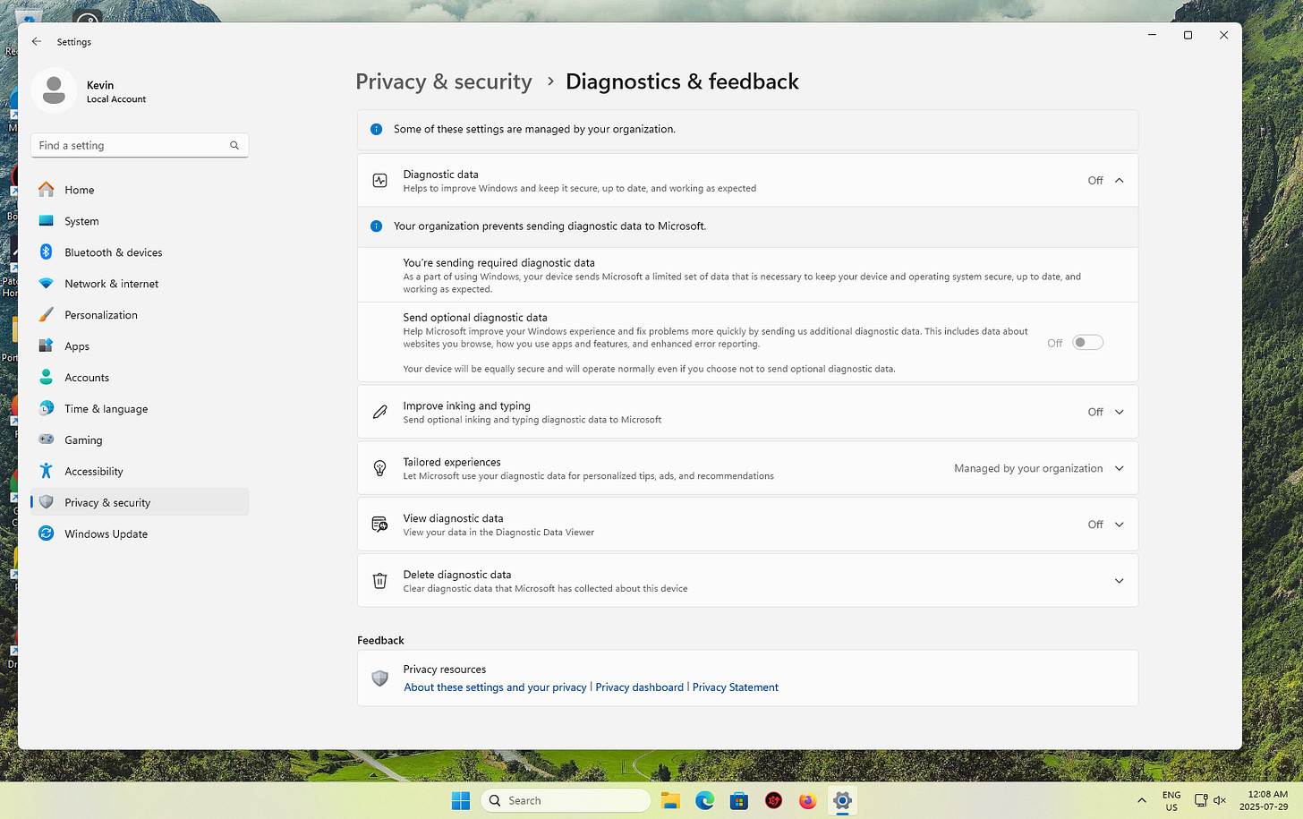Expand View diagnostic data section
The image size is (1303, 819).
[1119, 525]
